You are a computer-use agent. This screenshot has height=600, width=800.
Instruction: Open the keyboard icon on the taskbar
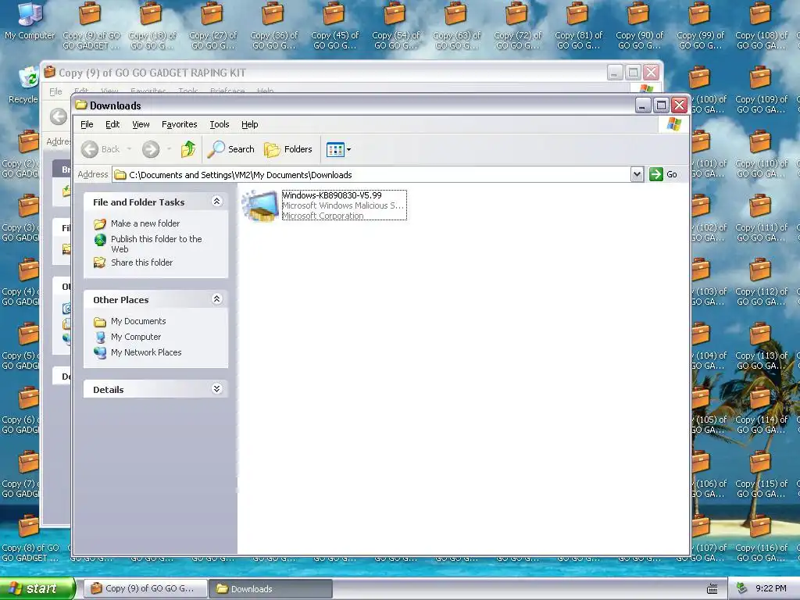pos(712,589)
